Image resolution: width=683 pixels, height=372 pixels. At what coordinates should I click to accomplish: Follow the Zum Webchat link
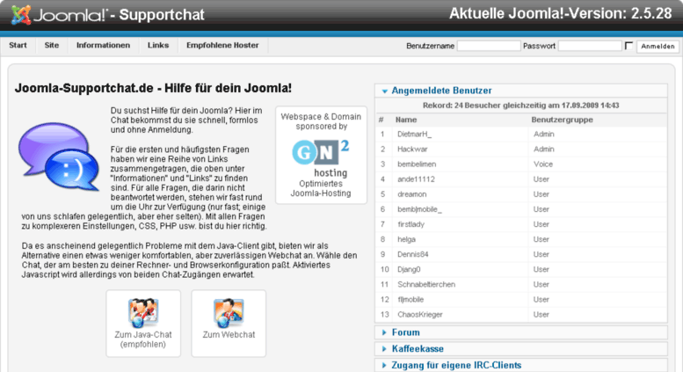229,334
